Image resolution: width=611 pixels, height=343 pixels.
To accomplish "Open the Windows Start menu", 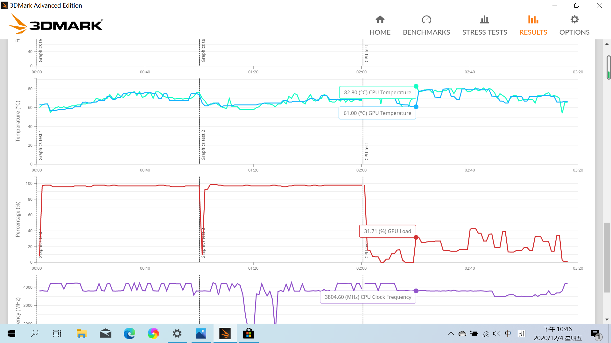I will (x=11, y=333).
